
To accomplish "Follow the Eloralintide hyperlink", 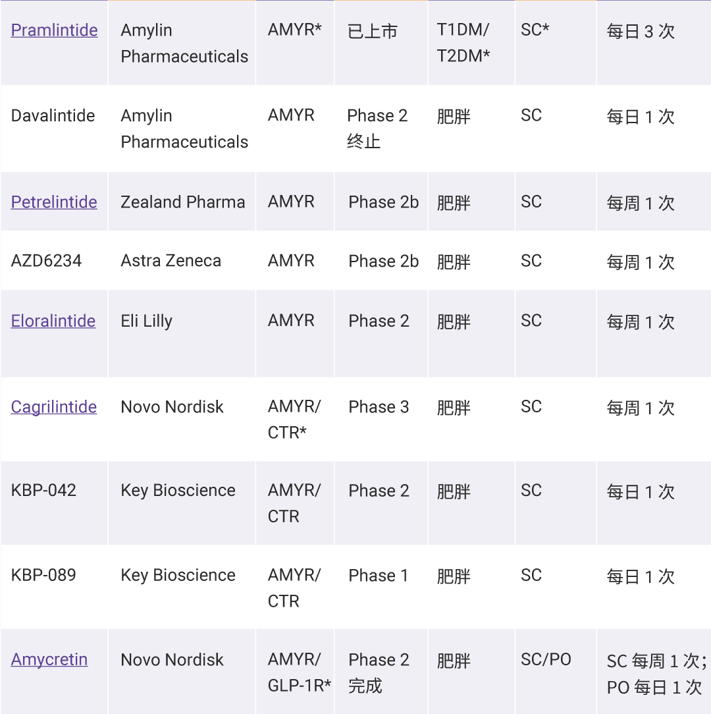I will pos(53,321).
